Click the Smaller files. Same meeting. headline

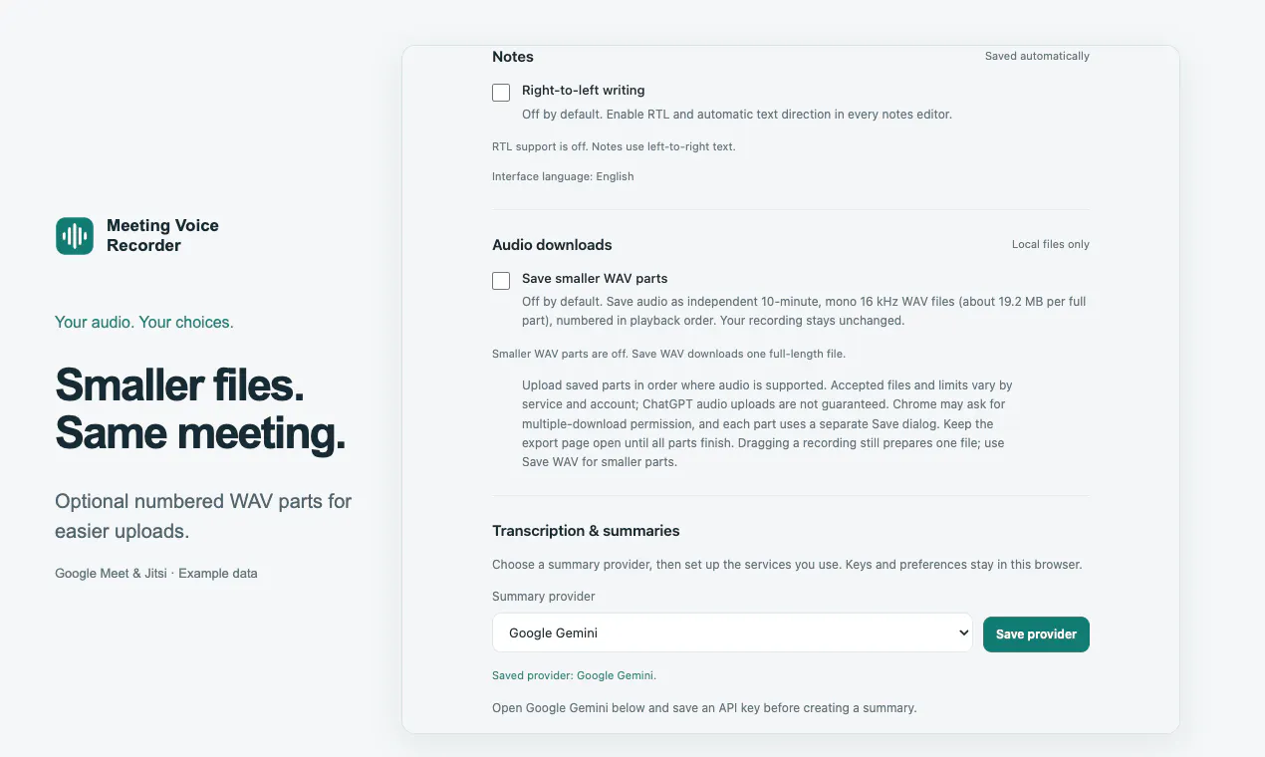point(200,409)
